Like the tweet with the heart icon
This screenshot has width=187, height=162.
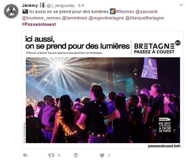[102, 155]
